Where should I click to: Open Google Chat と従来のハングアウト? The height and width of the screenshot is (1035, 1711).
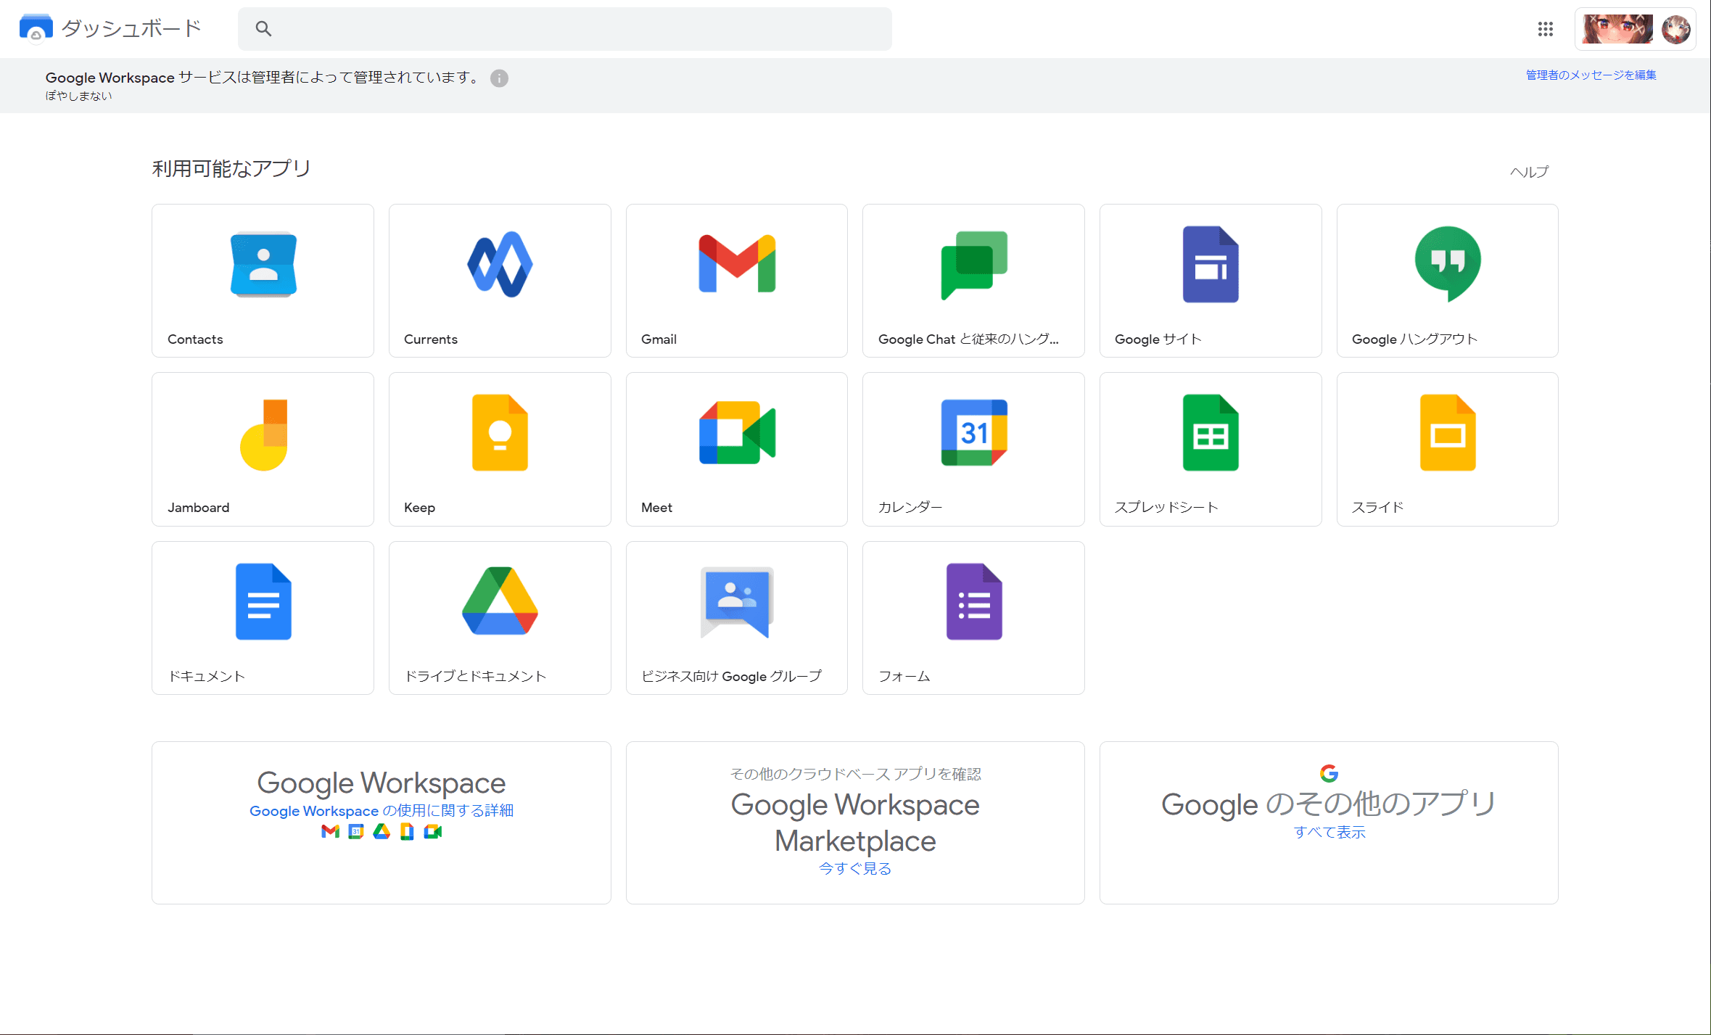[x=973, y=281]
